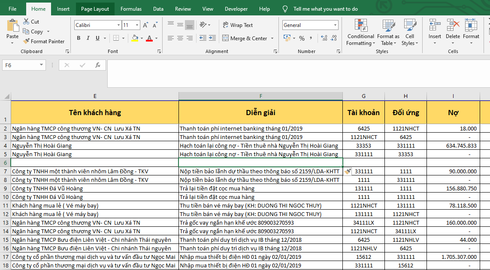This screenshot has width=490, height=270.
Task: Switch to the Formulas ribbon tab
Action: (131, 9)
